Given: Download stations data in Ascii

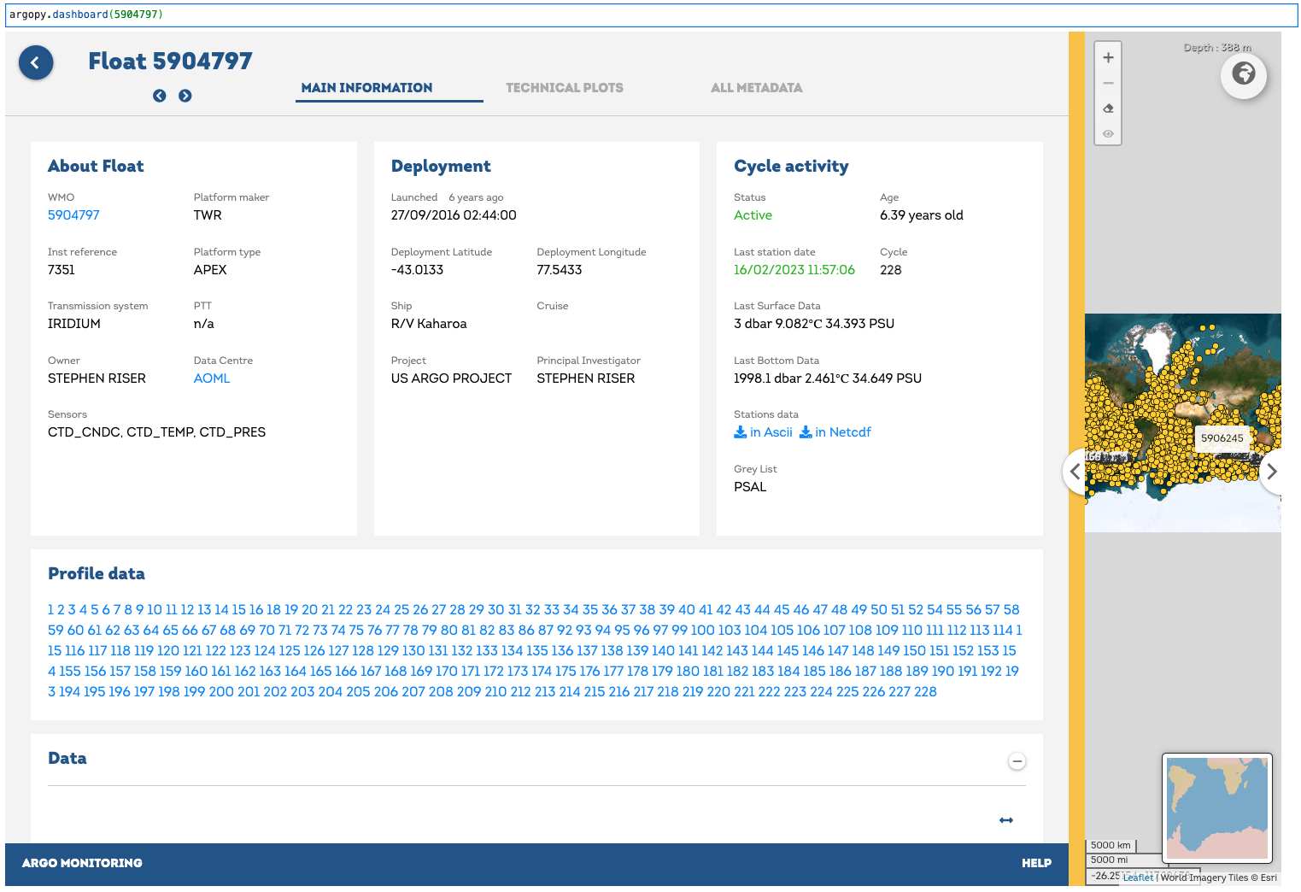Looking at the screenshot, I should coord(763,432).
